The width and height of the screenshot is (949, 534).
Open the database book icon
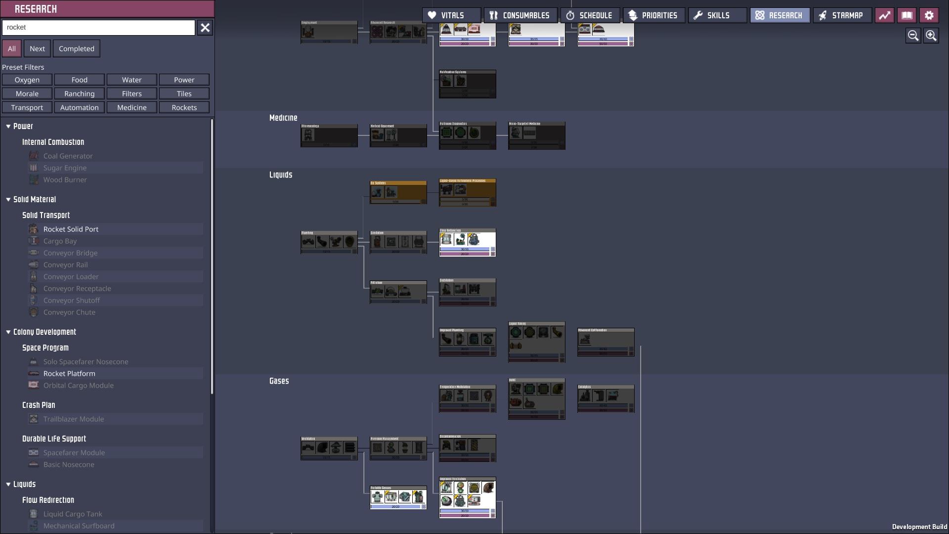tap(906, 15)
